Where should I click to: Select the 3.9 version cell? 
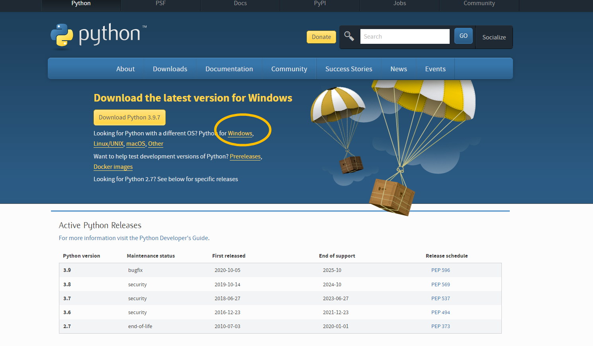[x=67, y=270]
